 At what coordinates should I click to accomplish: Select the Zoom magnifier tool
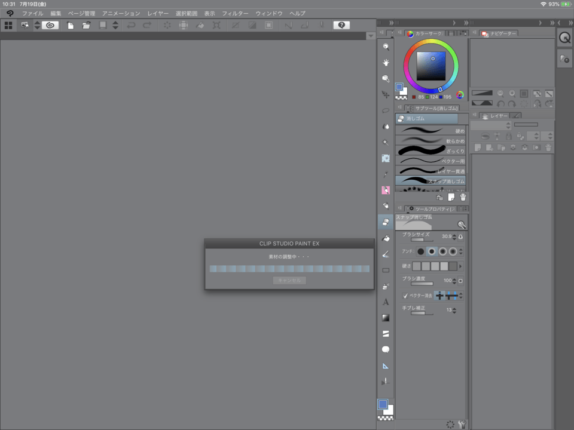386,47
